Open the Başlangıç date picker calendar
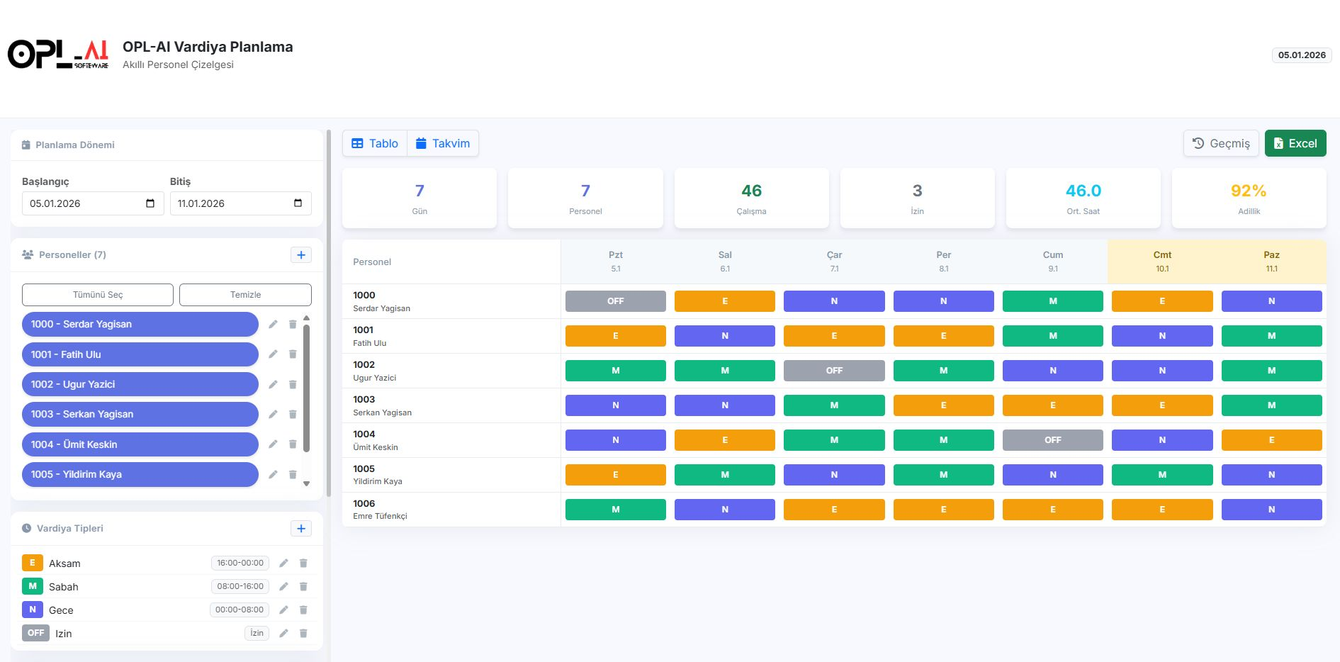1340x662 pixels. pyautogui.click(x=150, y=203)
